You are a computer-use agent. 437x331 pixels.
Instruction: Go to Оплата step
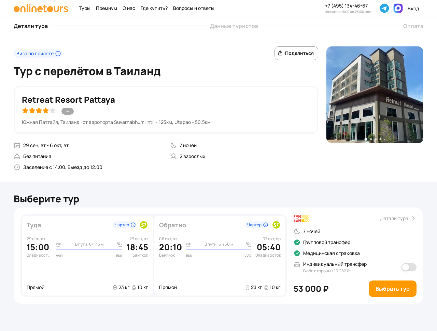click(x=413, y=26)
